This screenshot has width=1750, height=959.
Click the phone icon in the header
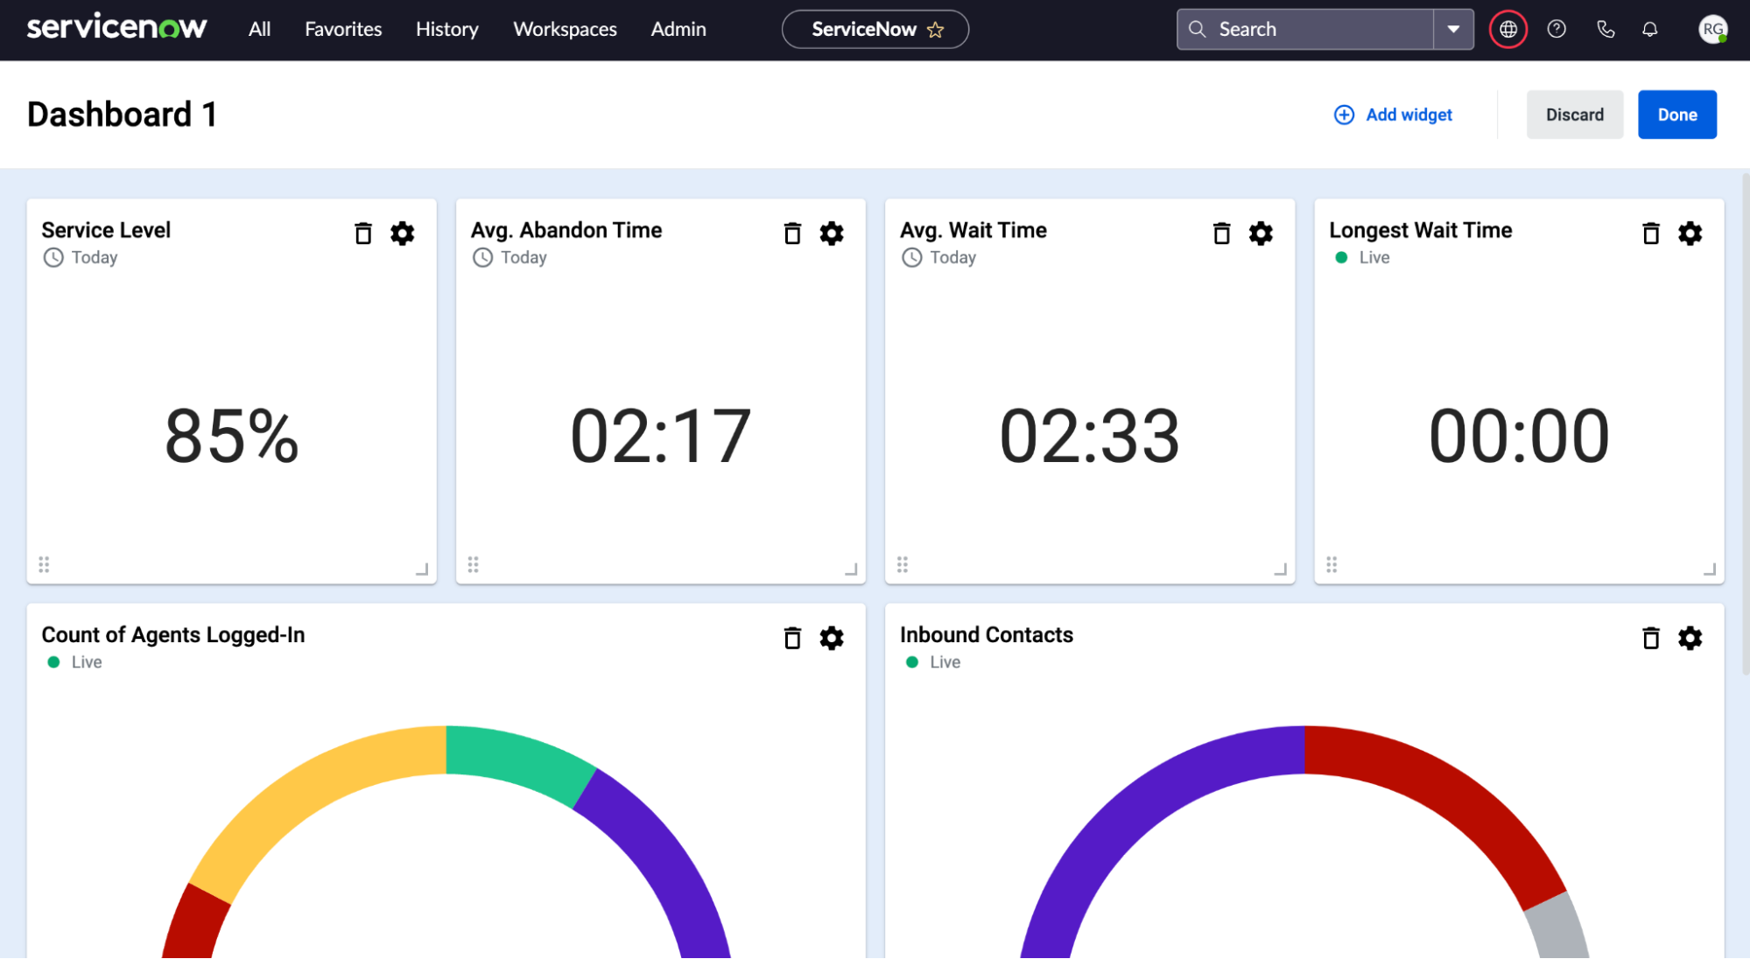[x=1606, y=29]
